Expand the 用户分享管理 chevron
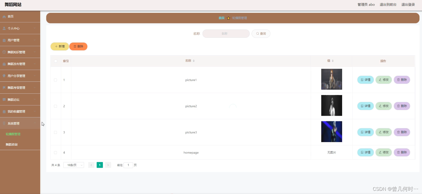 click(35, 76)
